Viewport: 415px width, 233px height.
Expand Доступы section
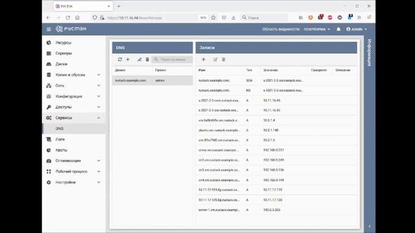tap(74, 107)
